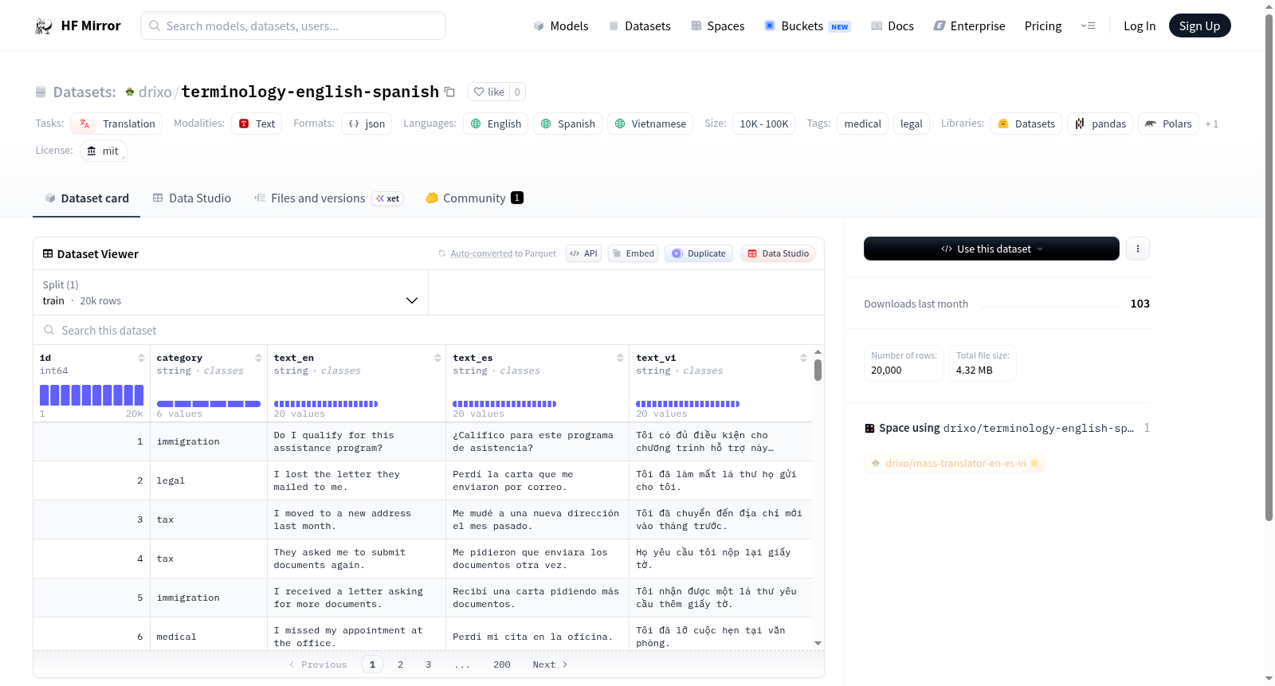Select the json format tag
1275x686 pixels.
click(x=367, y=123)
